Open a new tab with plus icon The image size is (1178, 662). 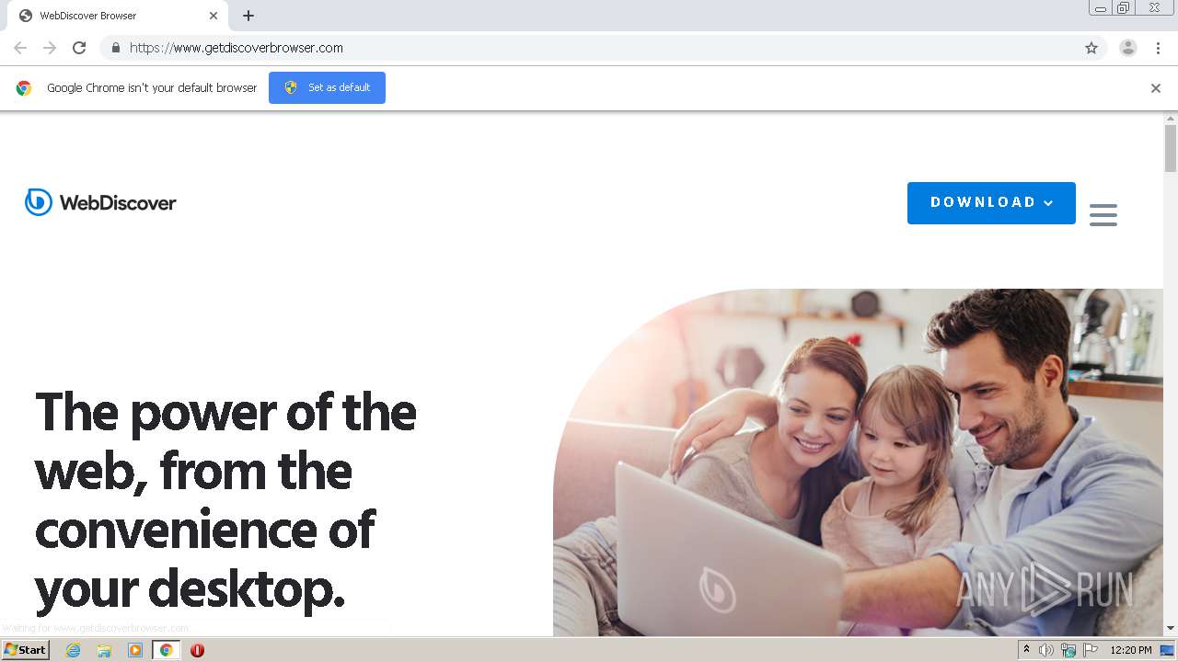point(248,16)
